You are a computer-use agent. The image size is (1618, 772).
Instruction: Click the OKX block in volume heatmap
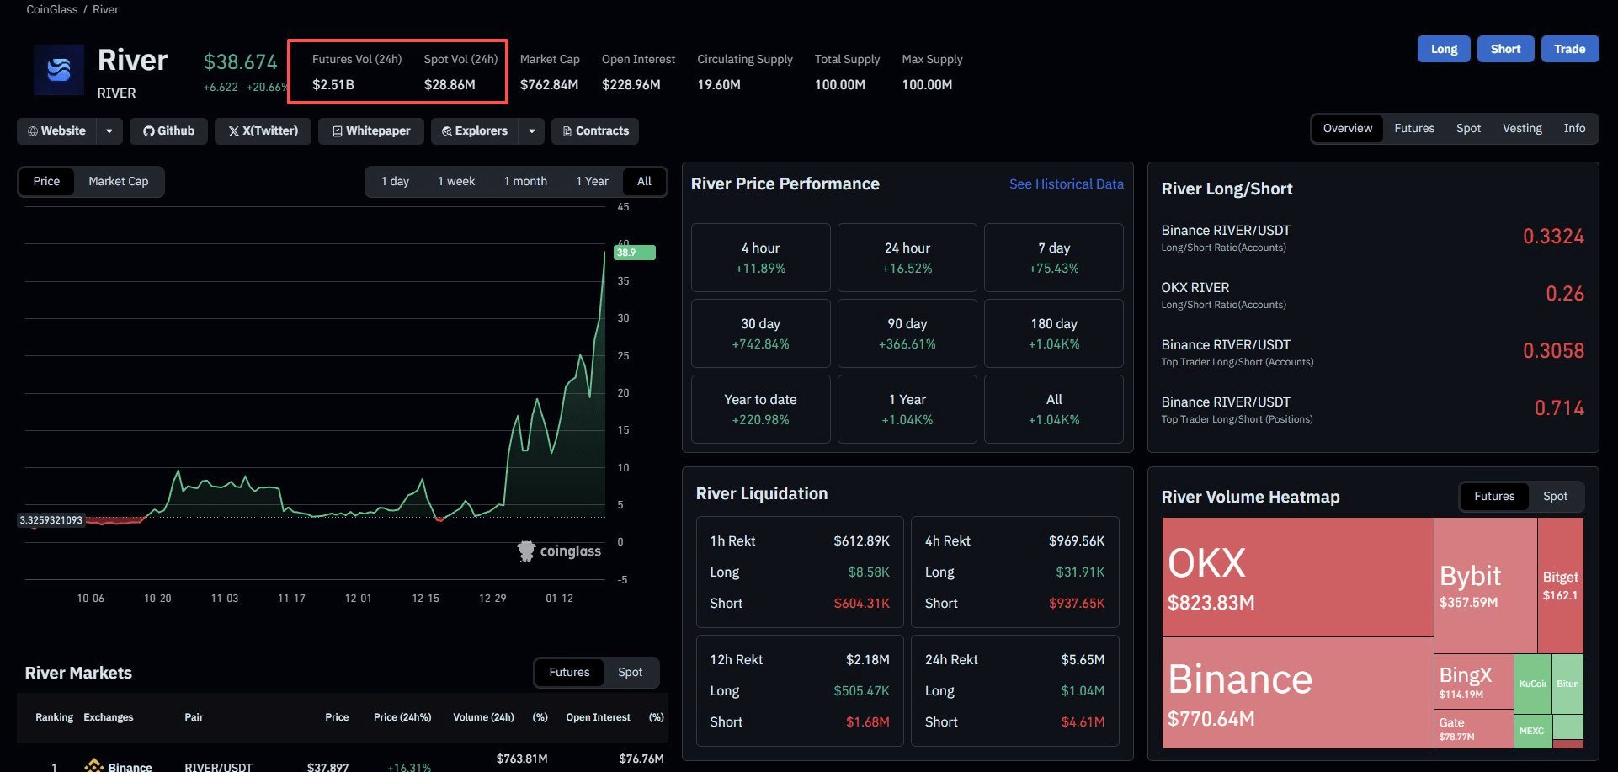[x=1296, y=577]
